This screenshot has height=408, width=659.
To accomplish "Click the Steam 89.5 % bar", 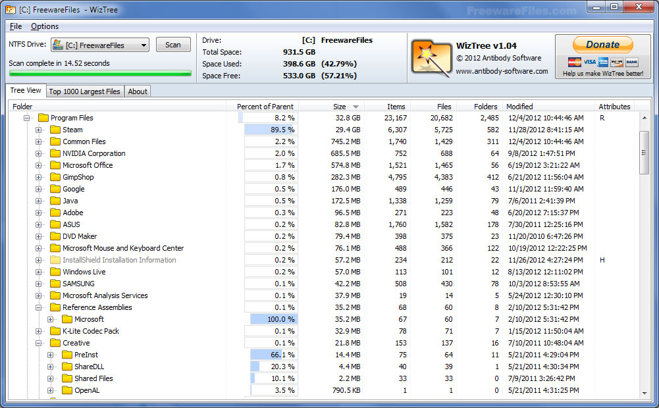I will coord(270,130).
